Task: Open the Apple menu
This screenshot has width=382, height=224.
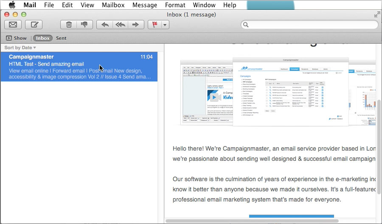Action: 12,5
